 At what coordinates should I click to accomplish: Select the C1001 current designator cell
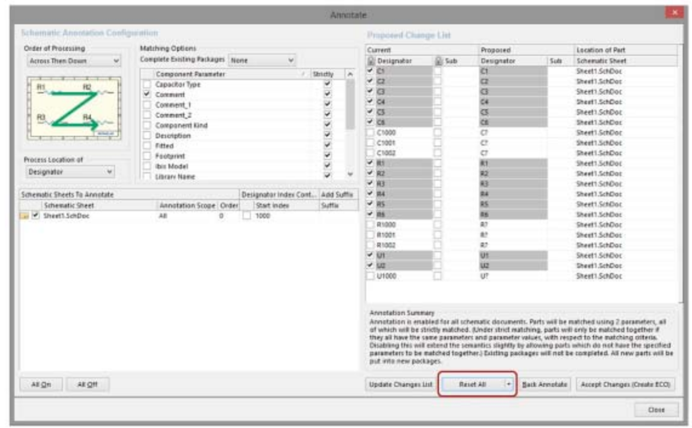[404, 143]
